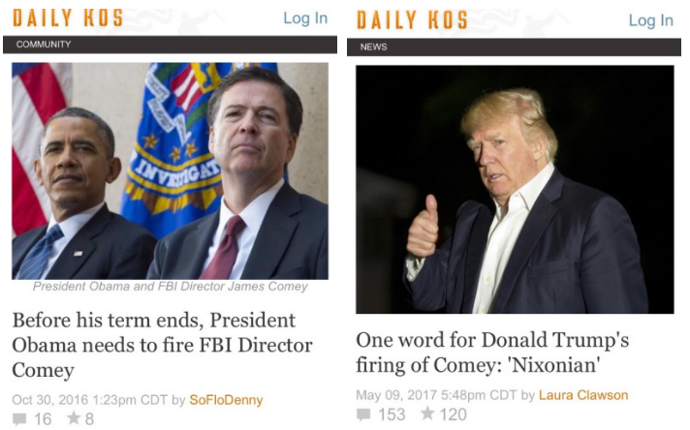Screen dimensions: 690x430
Task: Click comment bubble icon beside 153
Action: pyautogui.click(x=363, y=415)
